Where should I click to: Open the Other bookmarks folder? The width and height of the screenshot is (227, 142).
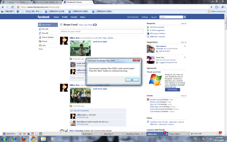[x=217, y=11]
